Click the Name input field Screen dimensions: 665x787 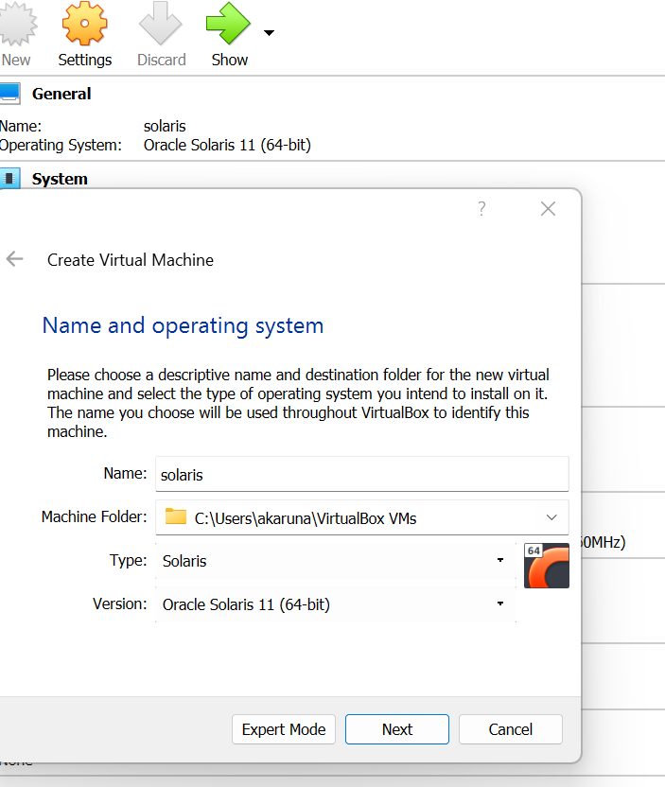tap(362, 474)
